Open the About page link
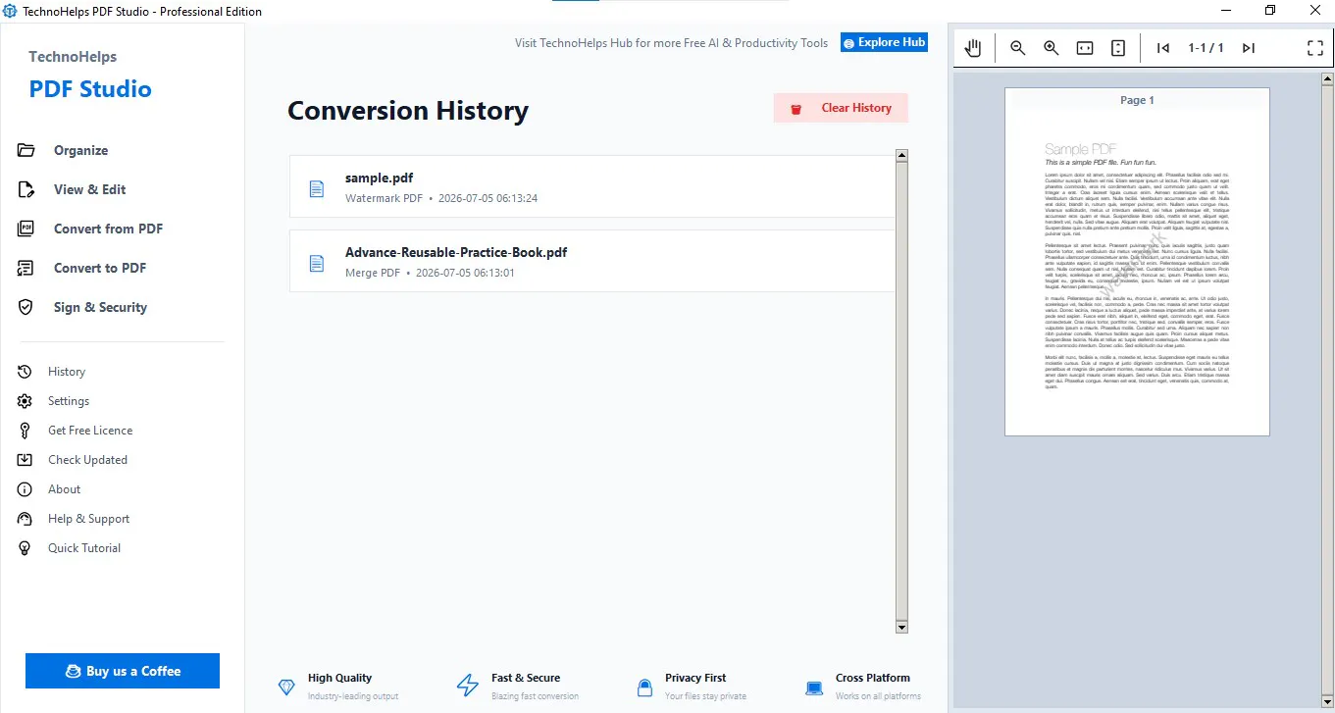The image size is (1335, 713). pyautogui.click(x=65, y=489)
